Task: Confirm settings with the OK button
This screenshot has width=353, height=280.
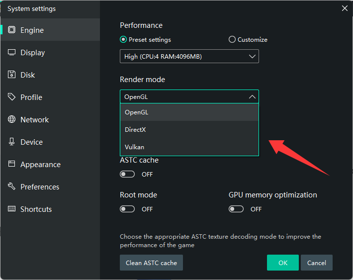Action: (282, 263)
